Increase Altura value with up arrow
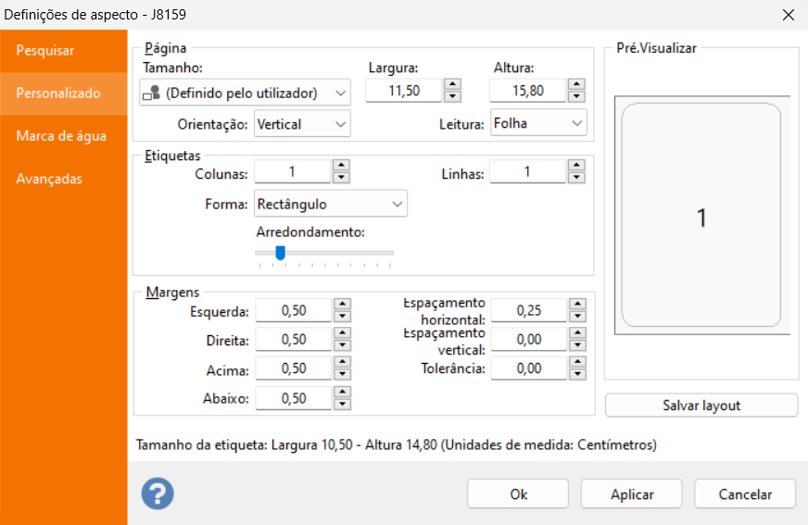 pos(576,84)
